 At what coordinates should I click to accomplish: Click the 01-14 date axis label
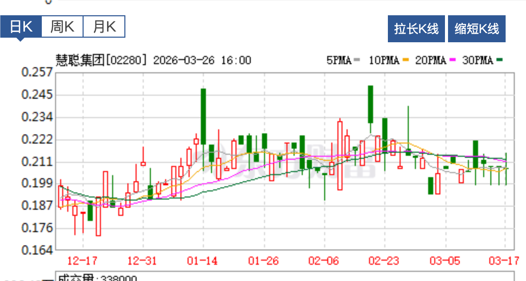pyautogui.click(x=202, y=261)
